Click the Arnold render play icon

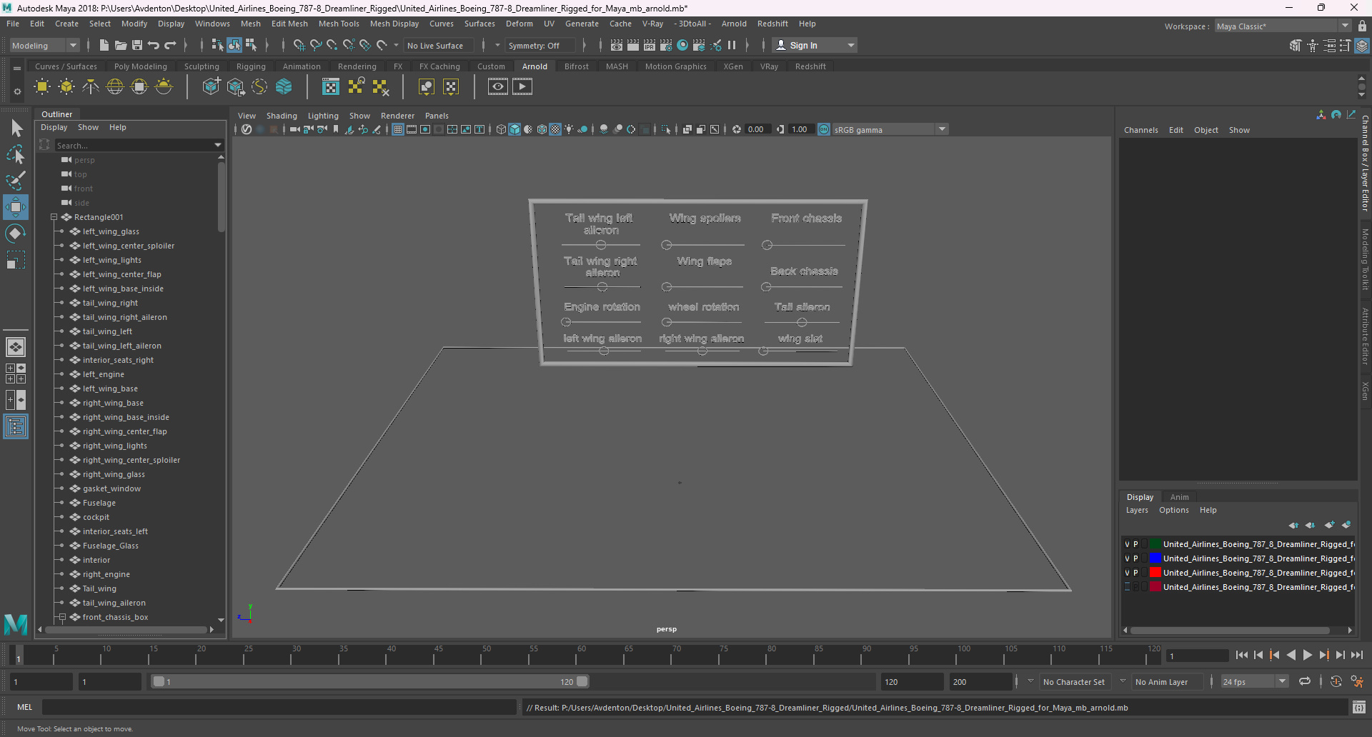(522, 87)
